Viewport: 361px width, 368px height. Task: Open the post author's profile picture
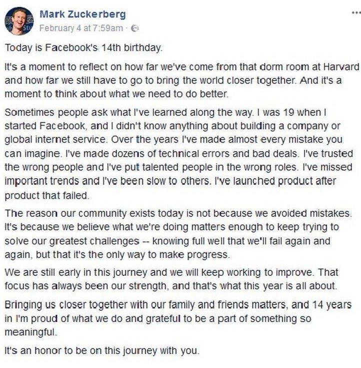[x=18, y=21]
